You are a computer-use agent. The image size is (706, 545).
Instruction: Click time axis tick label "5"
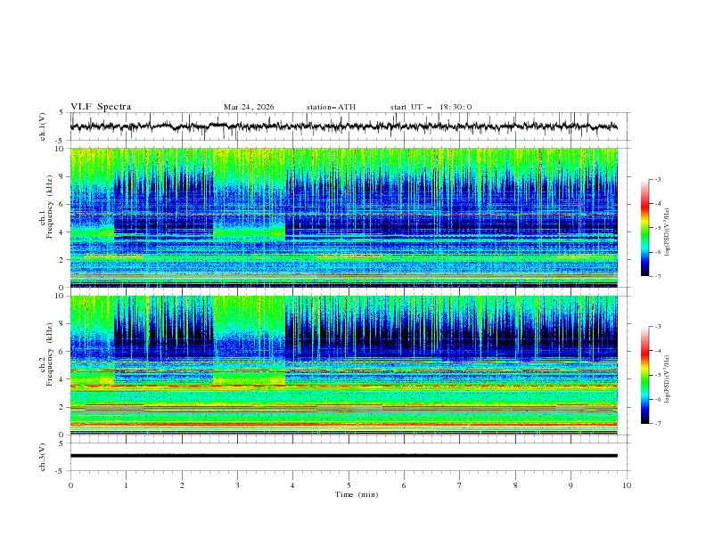coord(349,485)
